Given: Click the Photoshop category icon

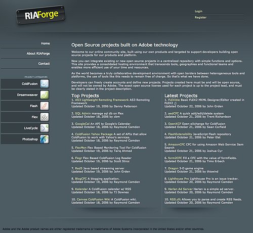Looking at the screenshot, I should (45, 139).
